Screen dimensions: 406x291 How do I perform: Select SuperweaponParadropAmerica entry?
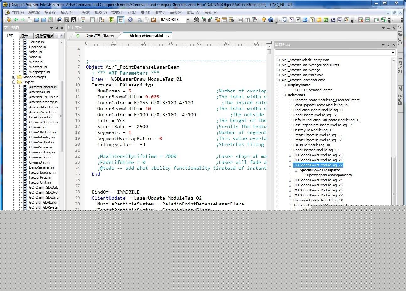click(x=329, y=175)
